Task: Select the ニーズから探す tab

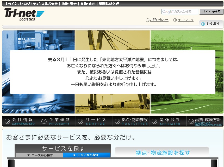Action: tap(40, 155)
